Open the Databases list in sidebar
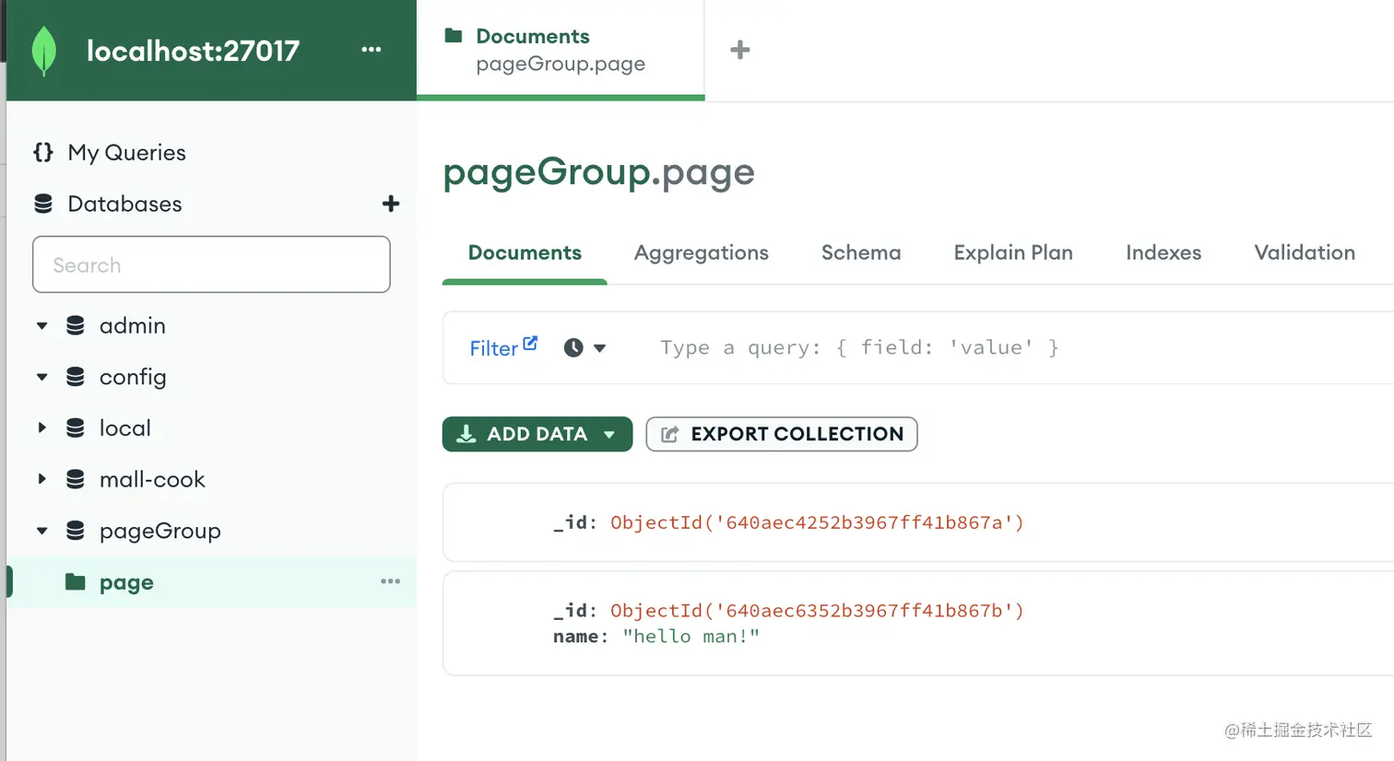 click(124, 204)
